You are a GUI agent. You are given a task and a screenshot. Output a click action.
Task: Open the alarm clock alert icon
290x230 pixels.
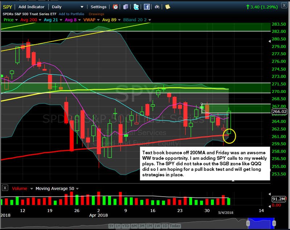pyautogui.click(x=115, y=7)
